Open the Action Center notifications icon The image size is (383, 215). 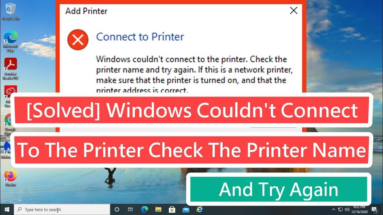click(374, 209)
